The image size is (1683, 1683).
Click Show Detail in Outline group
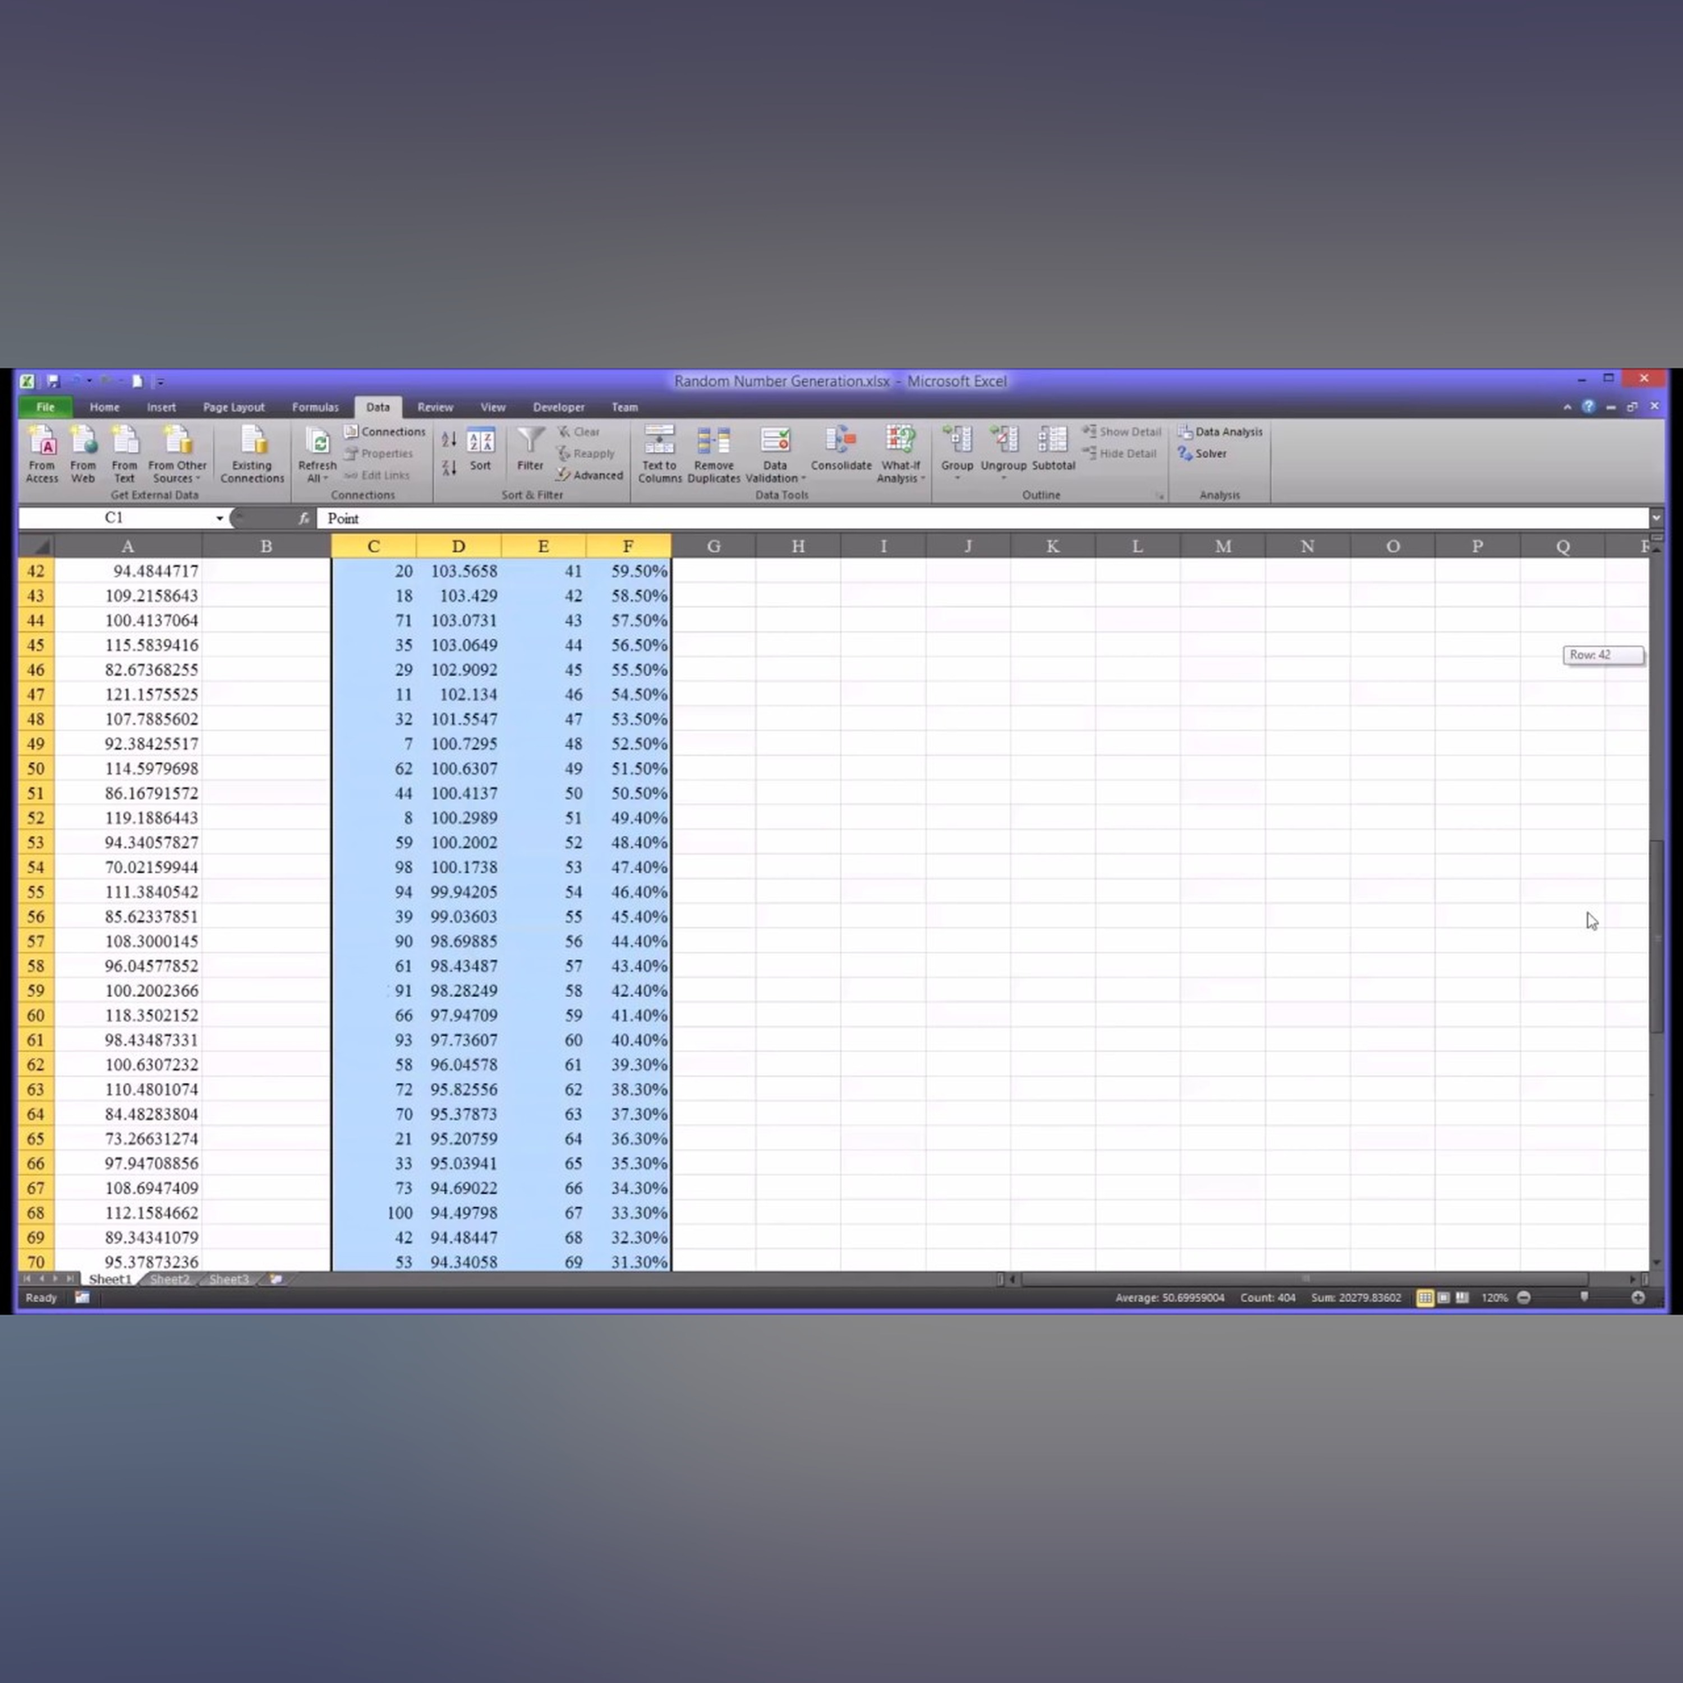click(x=1122, y=432)
